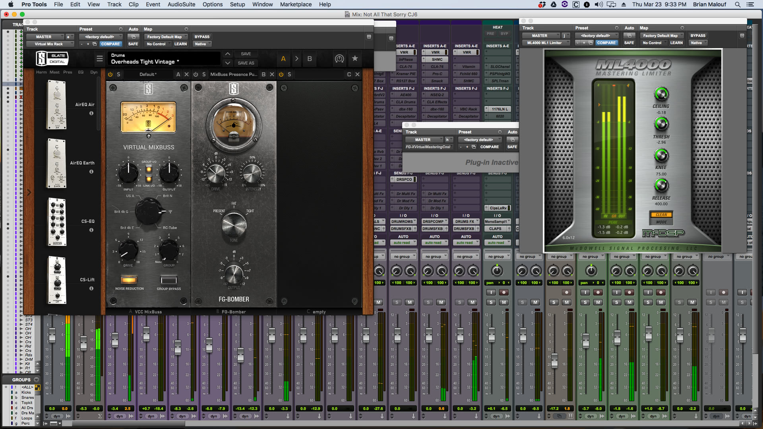Toggle power on FG-Bomber module slot B
The image size is (763, 429).
(196, 74)
